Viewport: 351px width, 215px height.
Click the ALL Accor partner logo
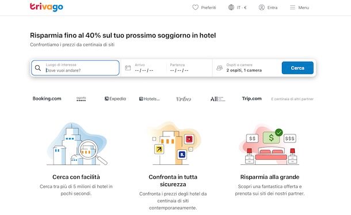coord(218,99)
